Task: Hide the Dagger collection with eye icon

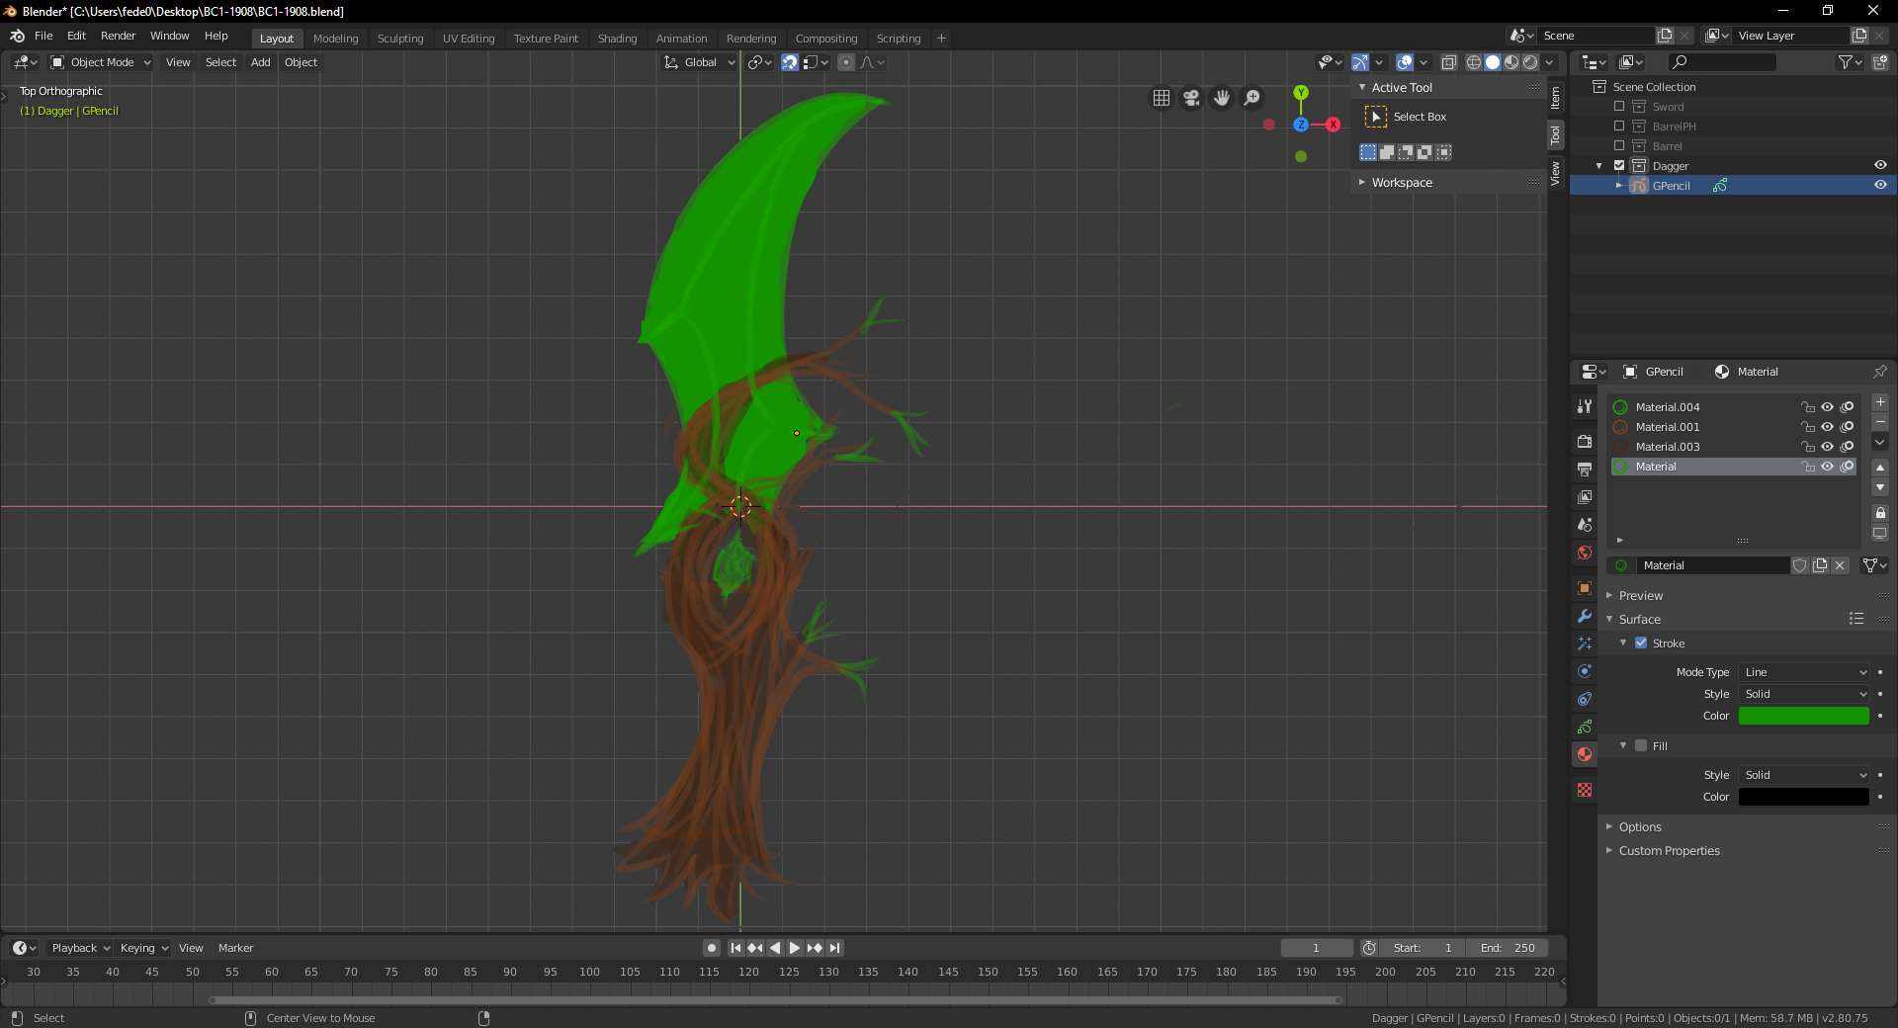Action: coord(1880,165)
